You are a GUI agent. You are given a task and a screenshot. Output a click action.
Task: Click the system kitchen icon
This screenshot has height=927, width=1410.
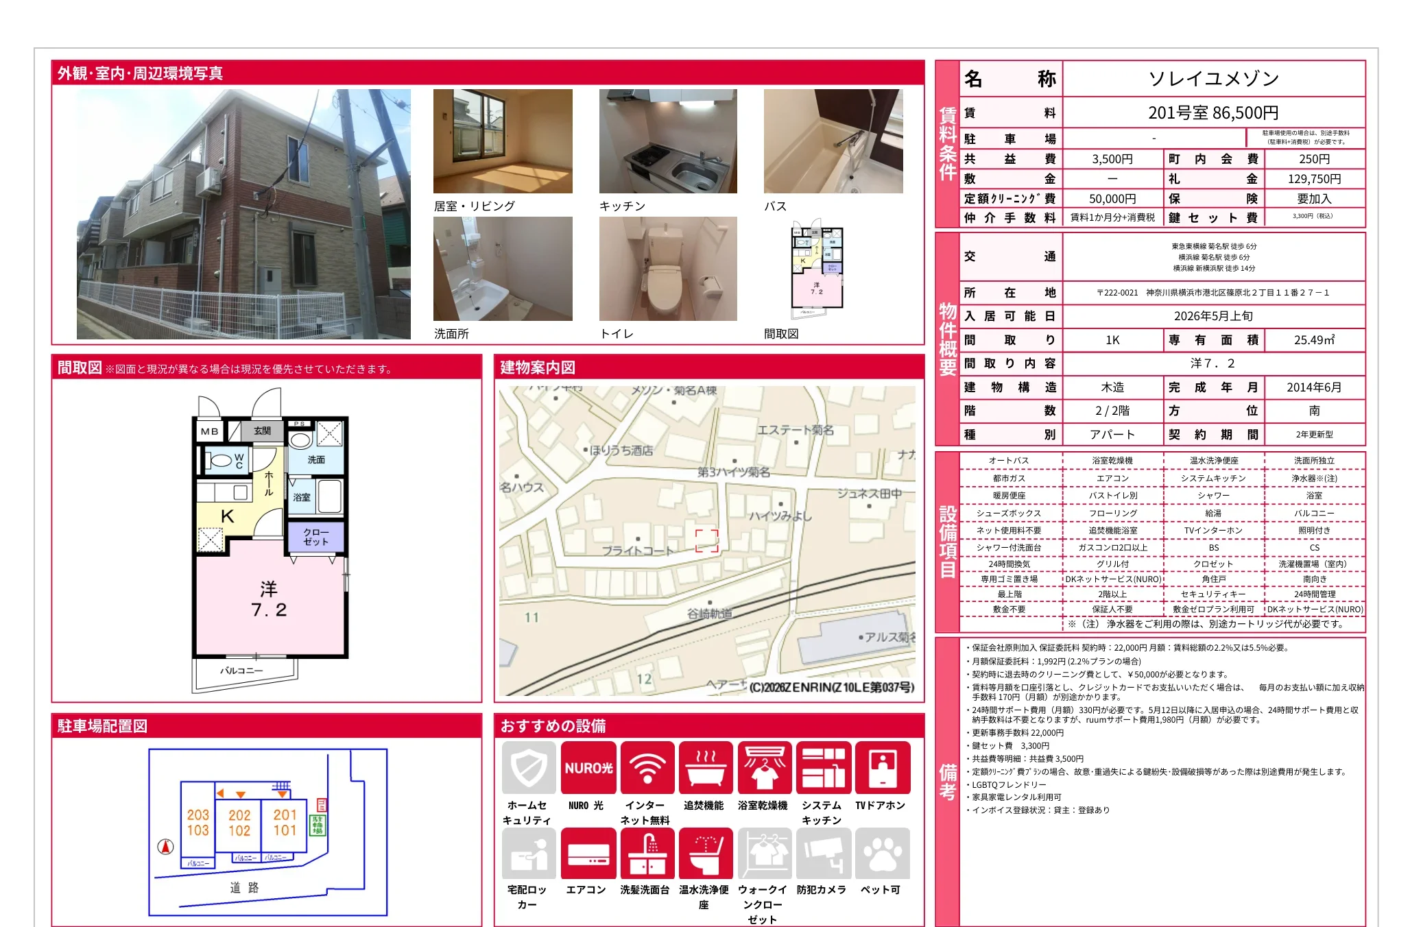(x=823, y=767)
